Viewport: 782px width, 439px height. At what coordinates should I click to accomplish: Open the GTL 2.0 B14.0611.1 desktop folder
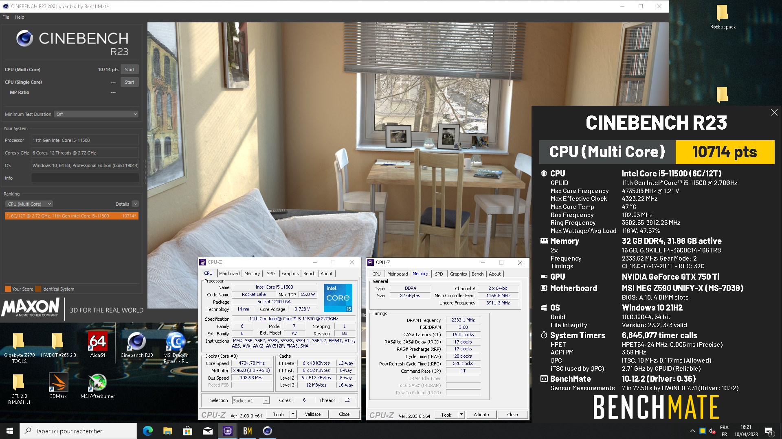(19, 389)
